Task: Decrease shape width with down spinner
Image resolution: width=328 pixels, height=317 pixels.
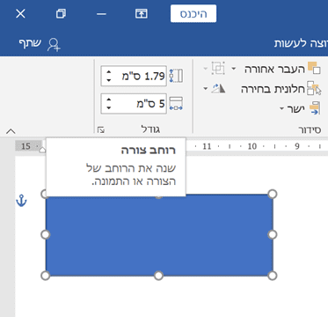Action: pyautogui.click(x=109, y=107)
